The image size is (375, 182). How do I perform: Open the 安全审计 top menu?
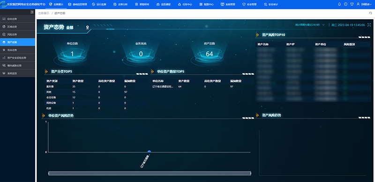click(271, 4)
